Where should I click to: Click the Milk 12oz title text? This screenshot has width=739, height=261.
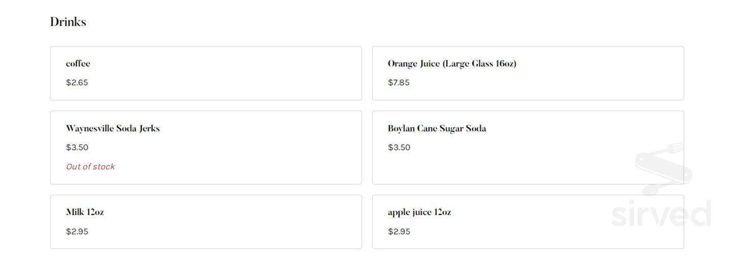pyautogui.click(x=85, y=212)
